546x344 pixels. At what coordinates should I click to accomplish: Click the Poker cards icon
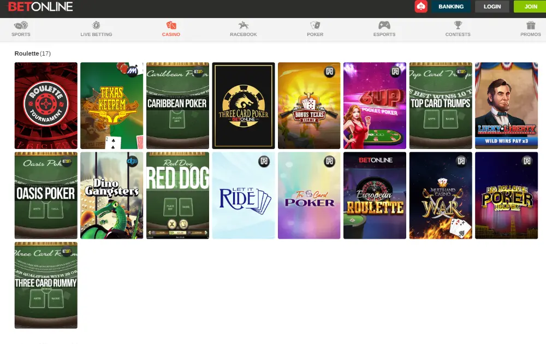pos(315,25)
